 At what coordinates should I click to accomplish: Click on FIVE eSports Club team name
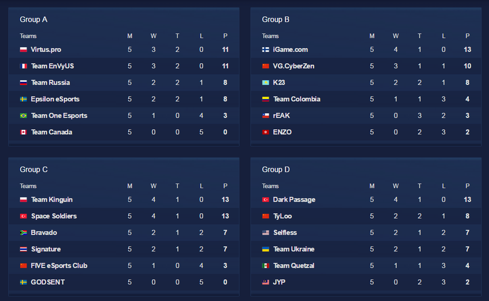59,266
